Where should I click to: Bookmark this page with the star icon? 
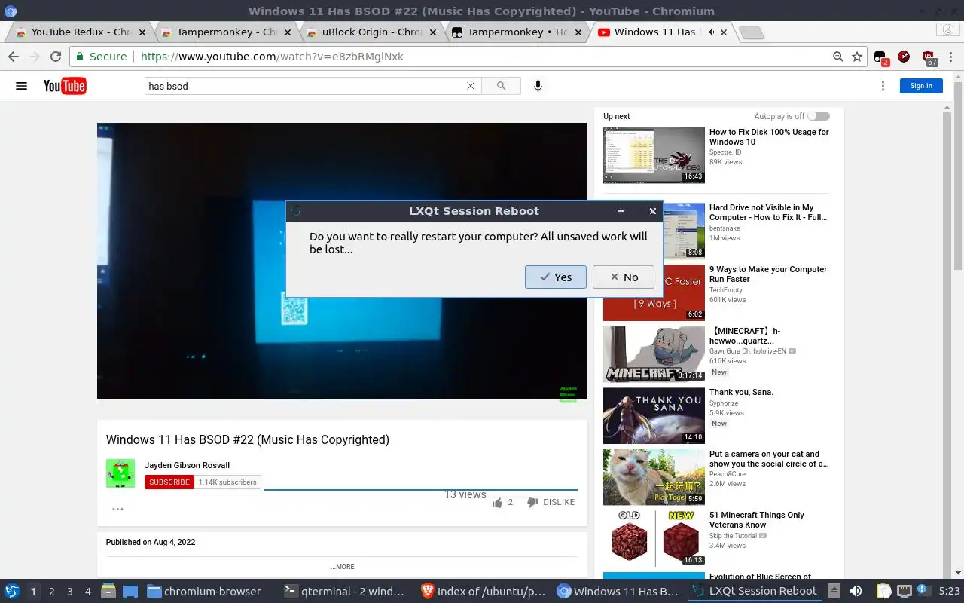point(857,57)
